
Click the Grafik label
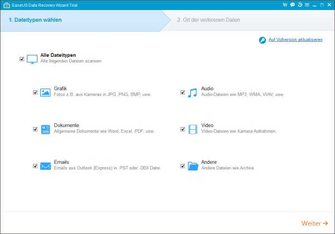click(60, 88)
